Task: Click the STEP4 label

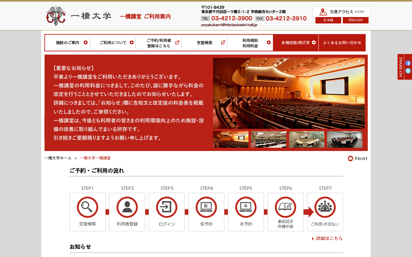Action: 206,188
